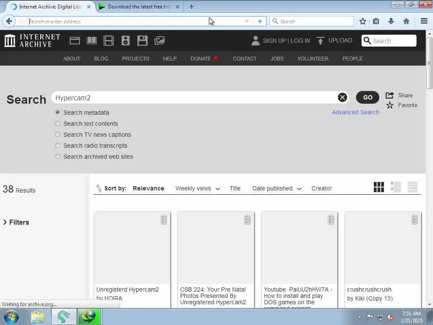Click the Favorite star icon
Viewport: 433px width, 325px height.
[x=389, y=105]
